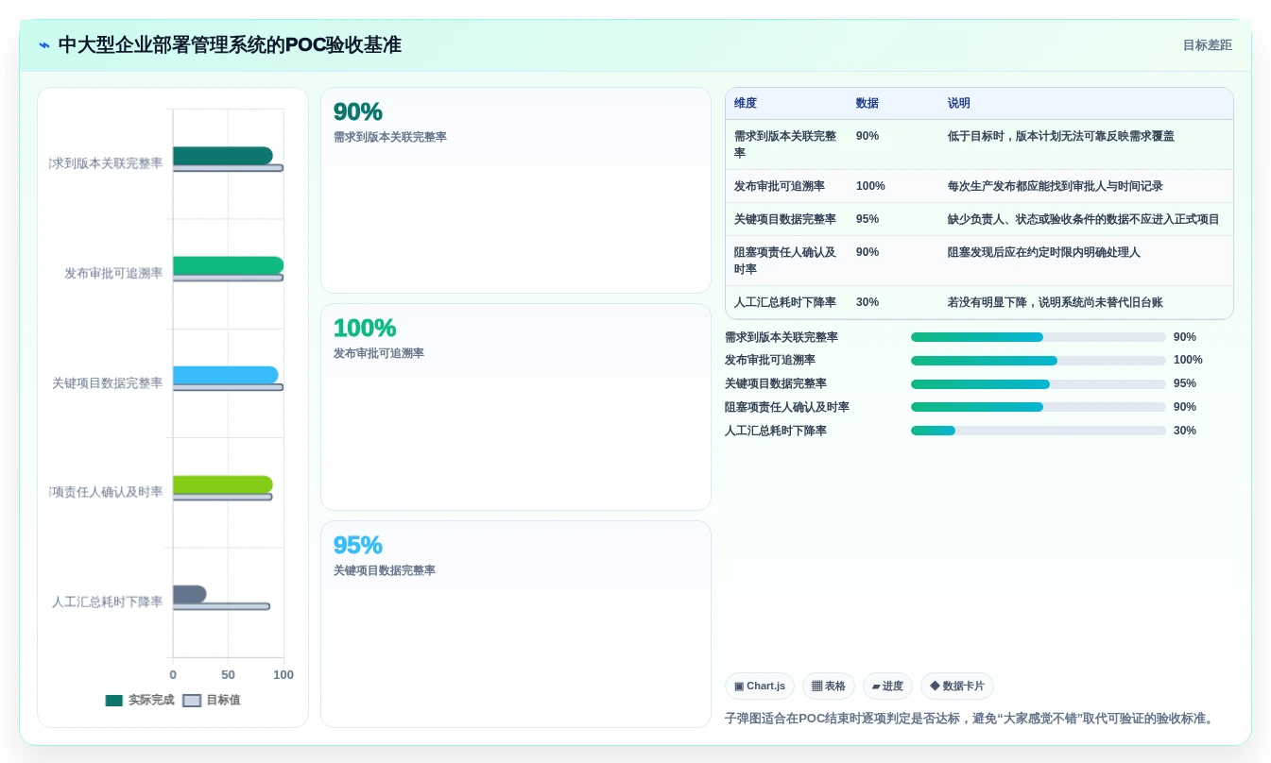Toggle the 目标值 legend entry

point(212,700)
